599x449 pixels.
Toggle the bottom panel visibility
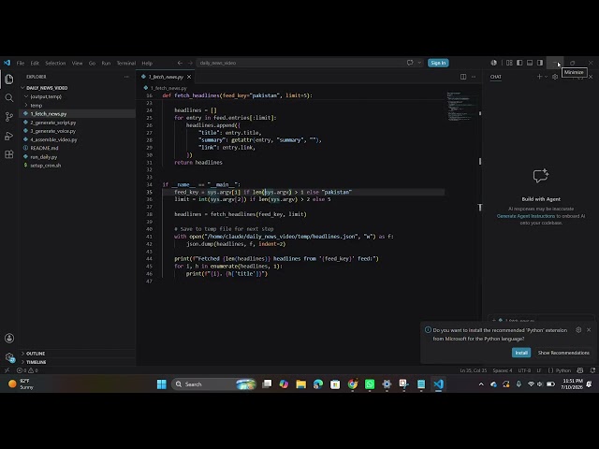[x=530, y=63]
